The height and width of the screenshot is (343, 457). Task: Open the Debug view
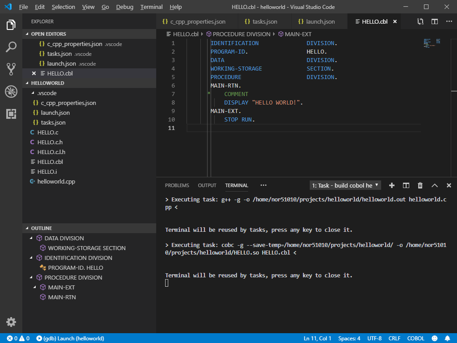coord(11,92)
